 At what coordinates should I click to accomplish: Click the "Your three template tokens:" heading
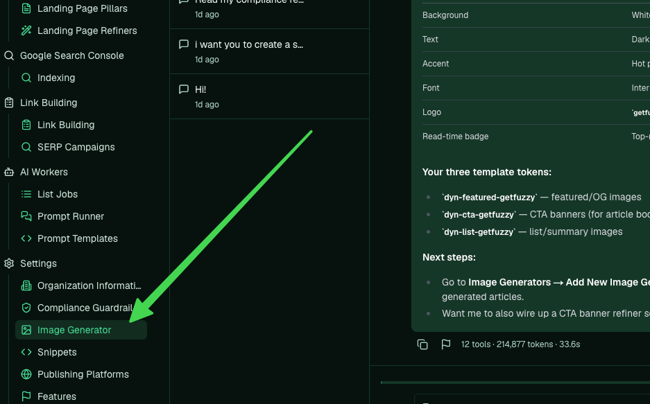click(487, 172)
